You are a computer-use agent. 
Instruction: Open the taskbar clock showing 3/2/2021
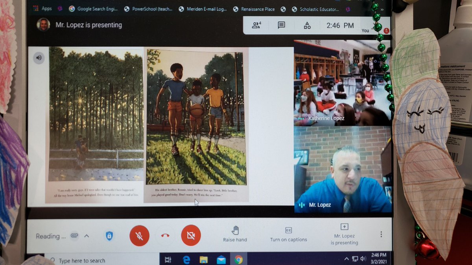[379, 258]
